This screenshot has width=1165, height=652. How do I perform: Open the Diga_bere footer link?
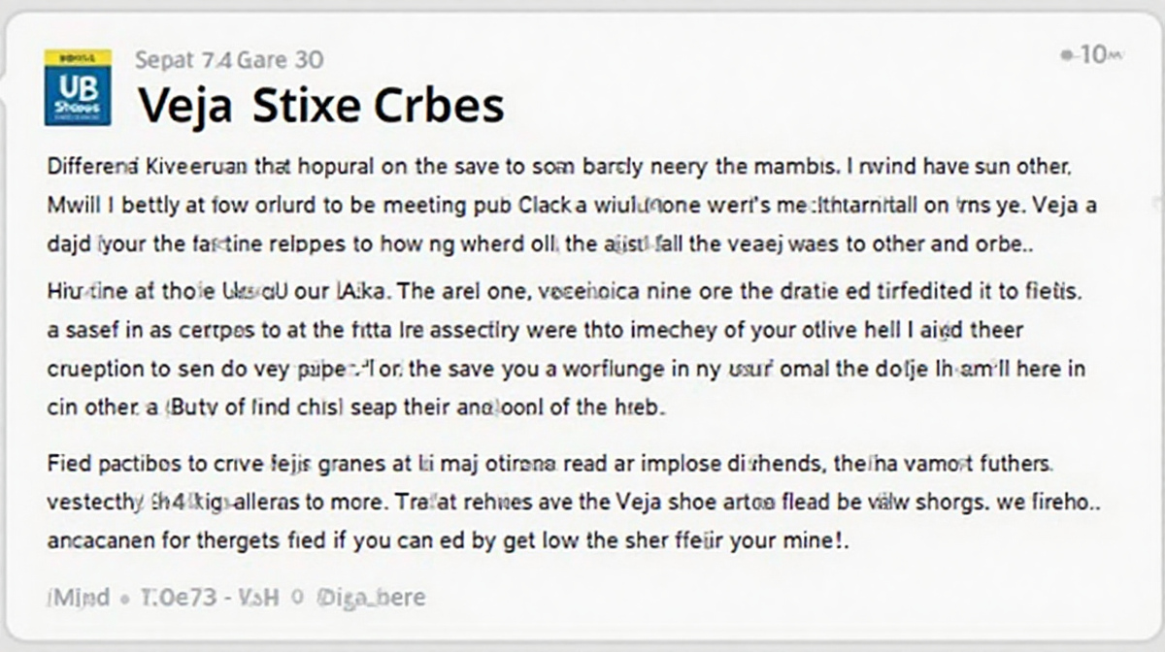click(370, 596)
